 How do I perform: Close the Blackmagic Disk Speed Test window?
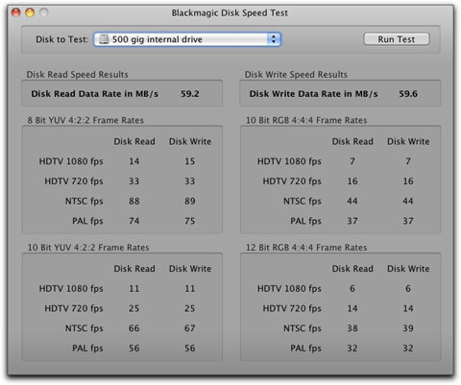15,12
